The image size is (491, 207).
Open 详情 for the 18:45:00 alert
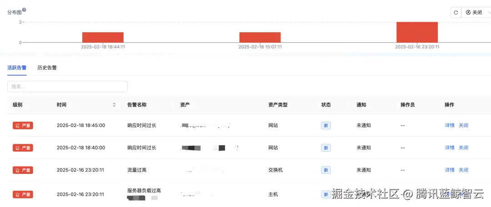pos(450,125)
